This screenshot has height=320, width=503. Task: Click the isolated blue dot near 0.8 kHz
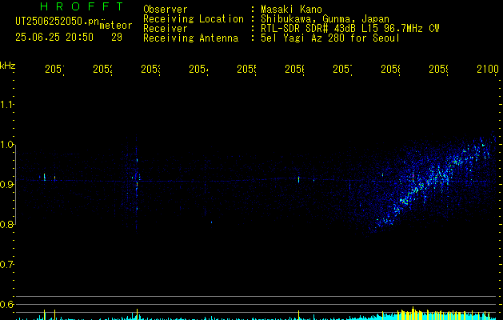click(x=211, y=222)
